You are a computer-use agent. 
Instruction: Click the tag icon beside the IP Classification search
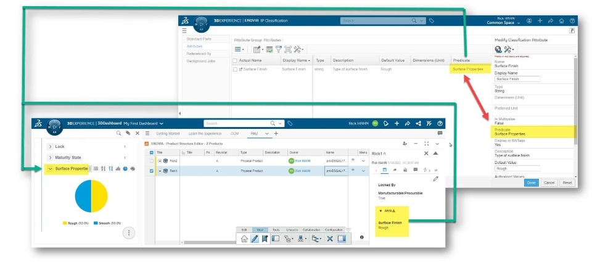(x=432, y=21)
